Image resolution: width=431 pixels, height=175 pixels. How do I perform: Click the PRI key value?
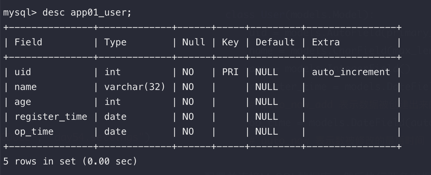pyautogui.click(x=230, y=72)
